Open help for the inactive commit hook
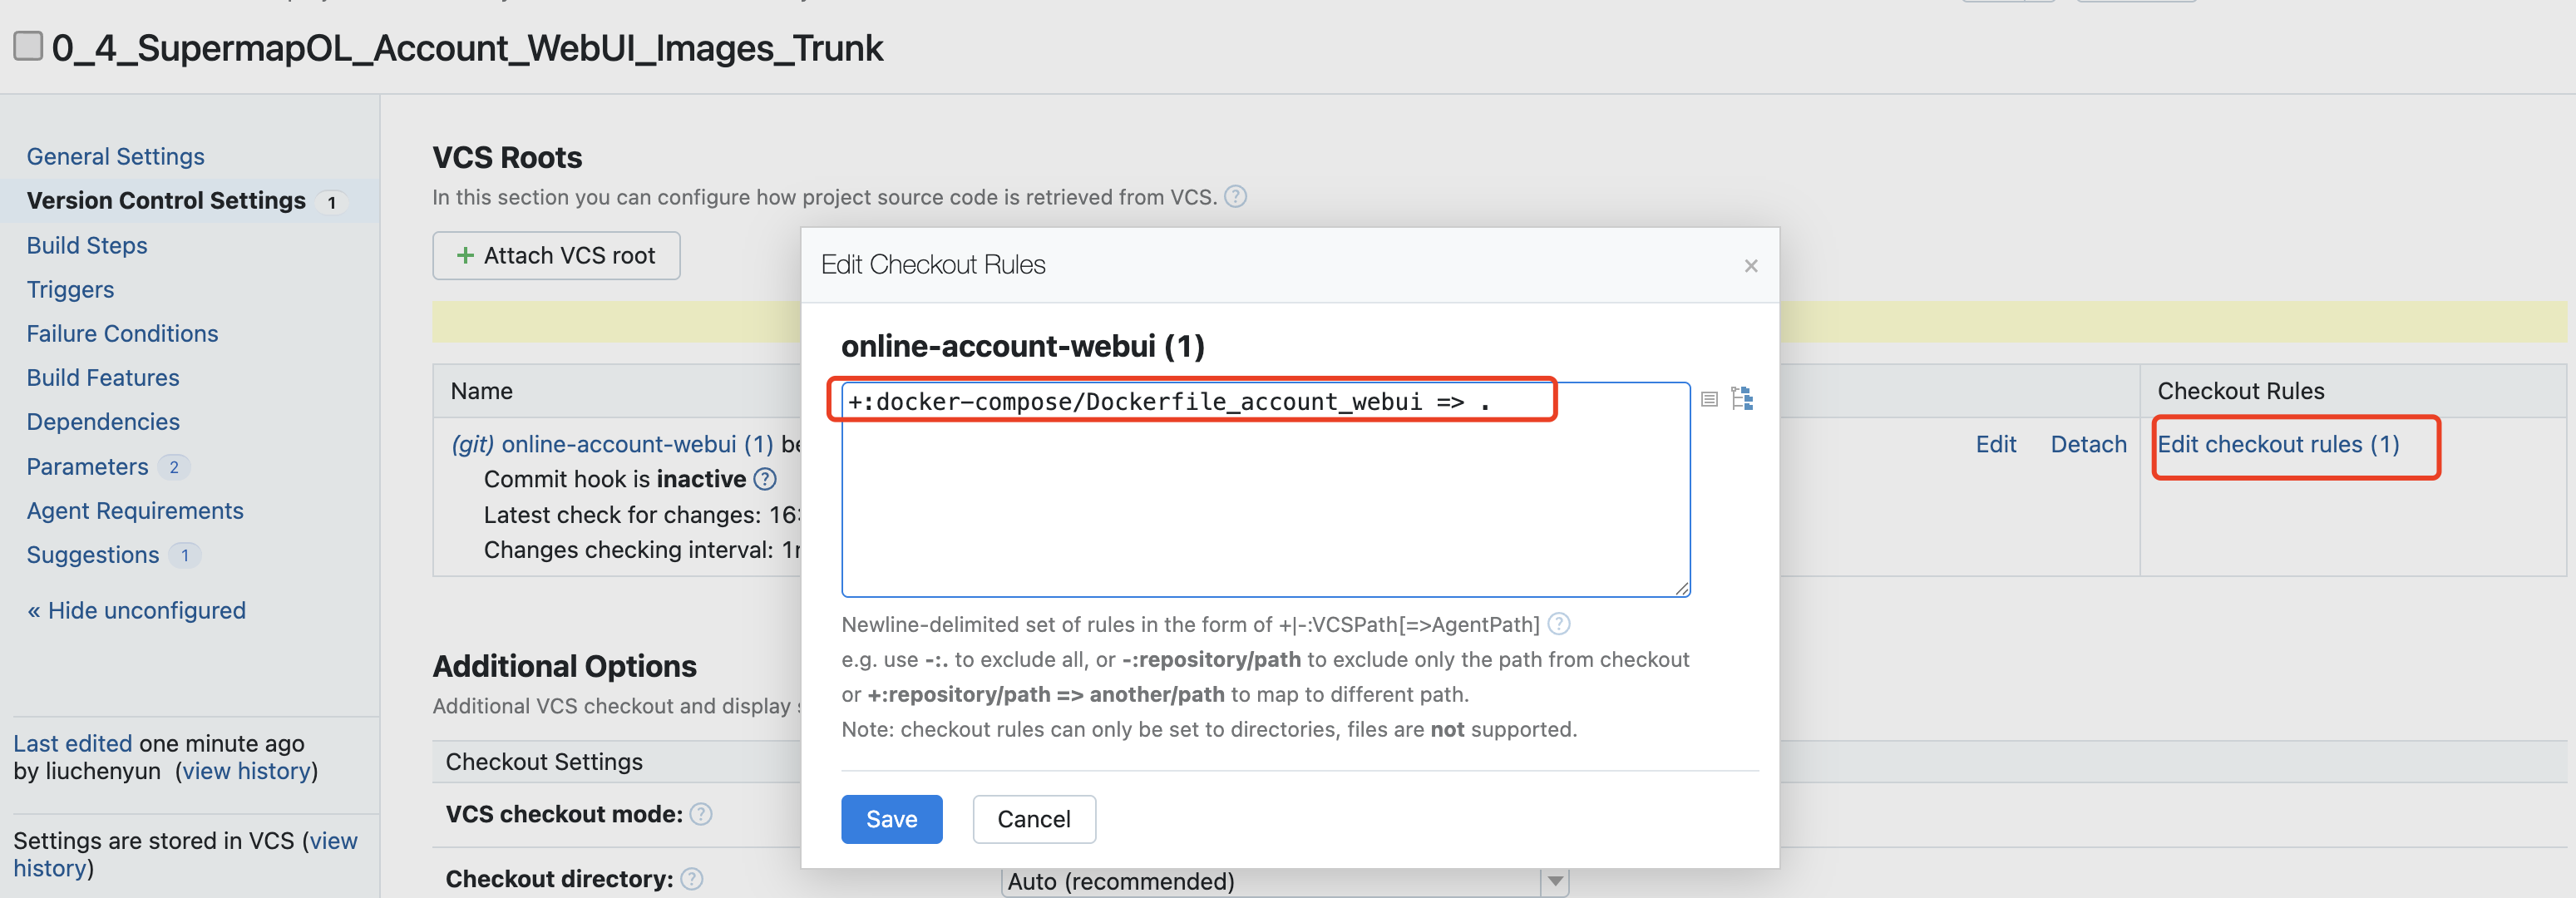This screenshot has width=2576, height=898. (765, 479)
